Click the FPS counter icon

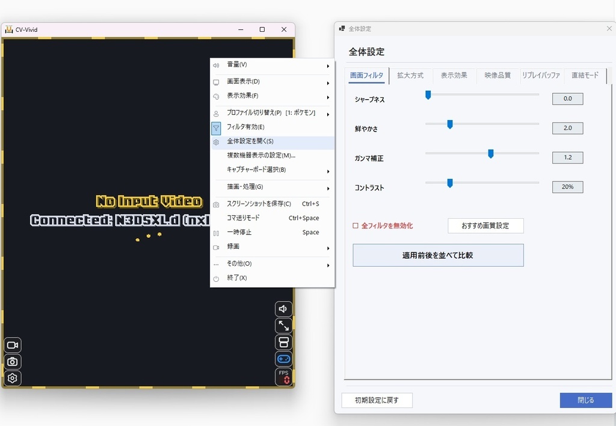[x=283, y=377]
